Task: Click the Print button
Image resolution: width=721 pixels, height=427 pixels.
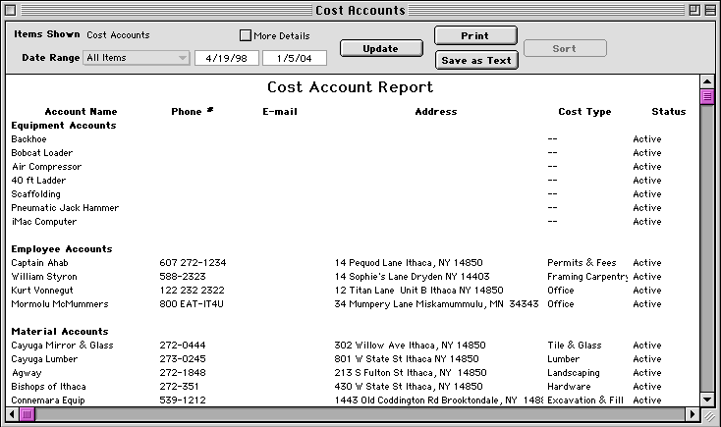Action: [475, 35]
